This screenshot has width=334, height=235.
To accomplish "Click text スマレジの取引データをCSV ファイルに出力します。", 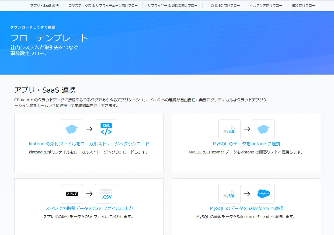I will tap(89, 217).
